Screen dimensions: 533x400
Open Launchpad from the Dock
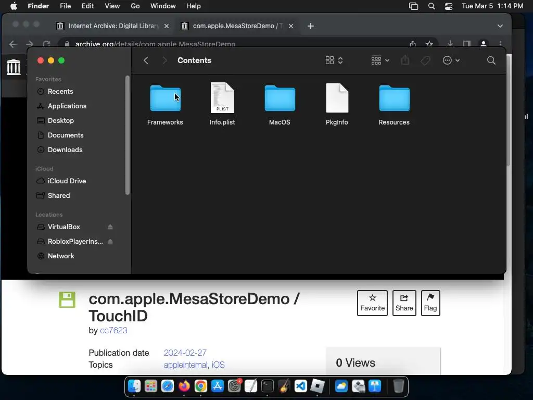151,386
